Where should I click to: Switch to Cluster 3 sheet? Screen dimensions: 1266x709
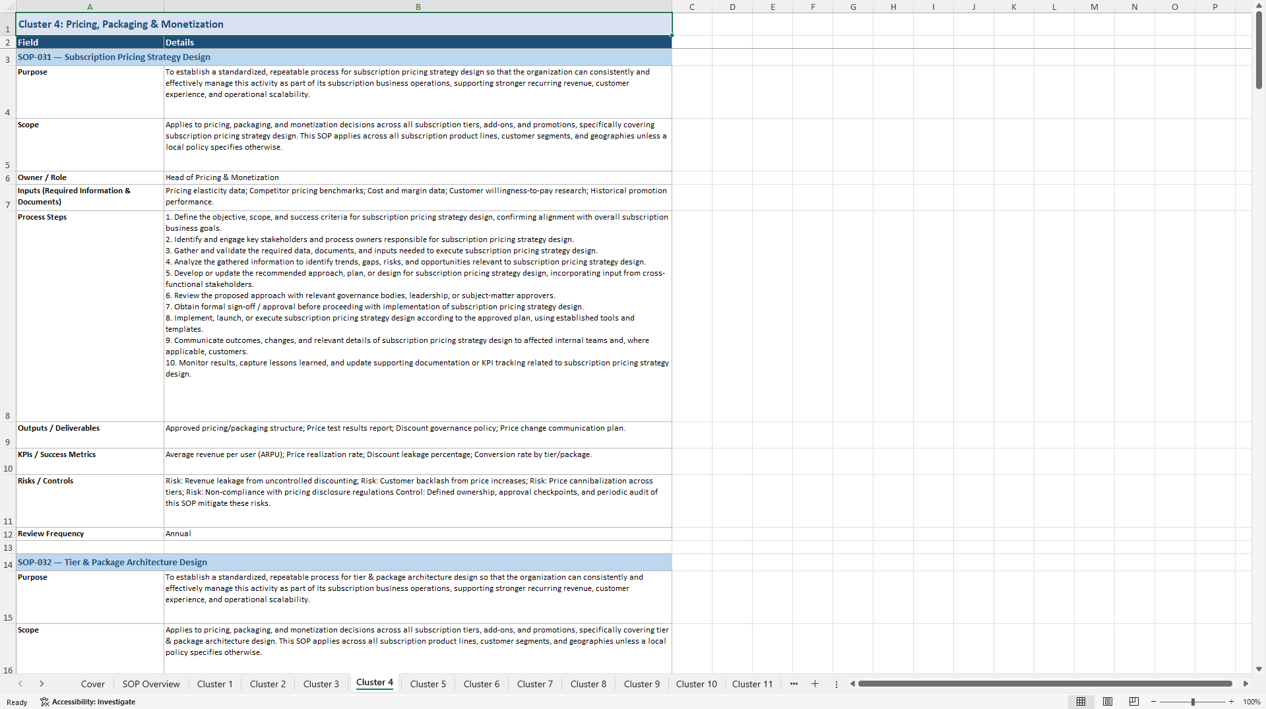[321, 684]
